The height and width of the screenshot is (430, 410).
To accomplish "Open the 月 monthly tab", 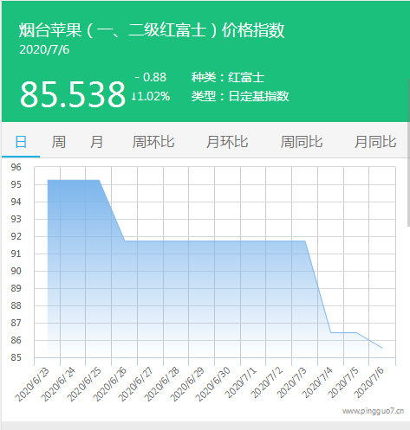I will 96,142.
